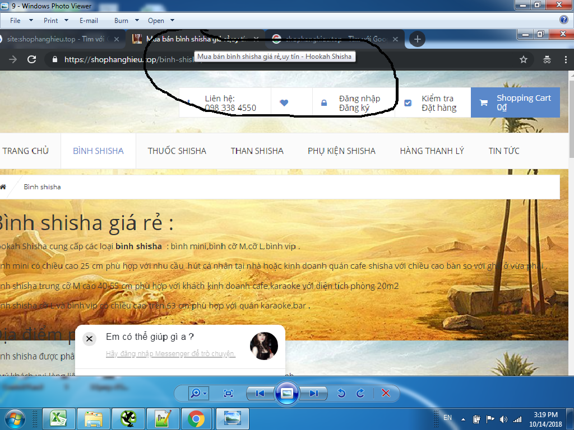Select Photo Viewer taskbar button
574x430 pixels.
pyautogui.click(x=233, y=419)
